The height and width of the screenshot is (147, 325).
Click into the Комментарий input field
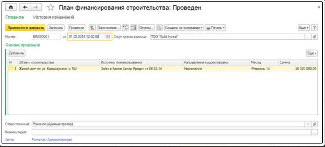172,132
